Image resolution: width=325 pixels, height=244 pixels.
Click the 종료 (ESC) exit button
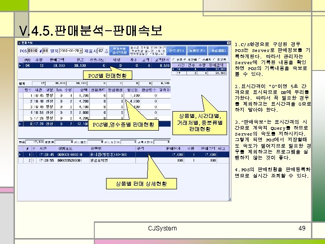[x=218, y=51]
